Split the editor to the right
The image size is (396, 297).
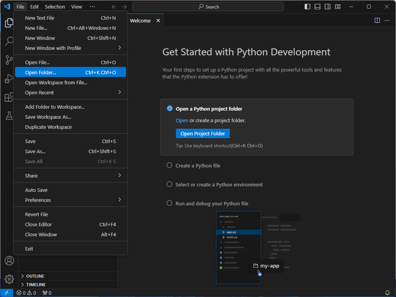[x=377, y=20]
